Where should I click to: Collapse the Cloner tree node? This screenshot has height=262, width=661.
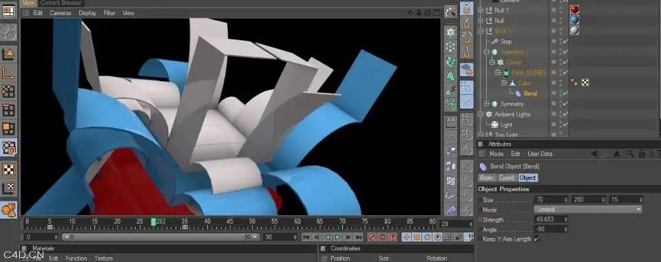[x=492, y=63]
